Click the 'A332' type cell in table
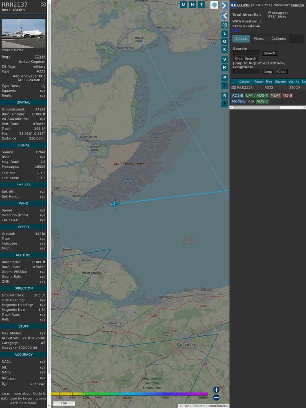The height and width of the screenshot is (408, 306). pyautogui.click(x=269, y=87)
